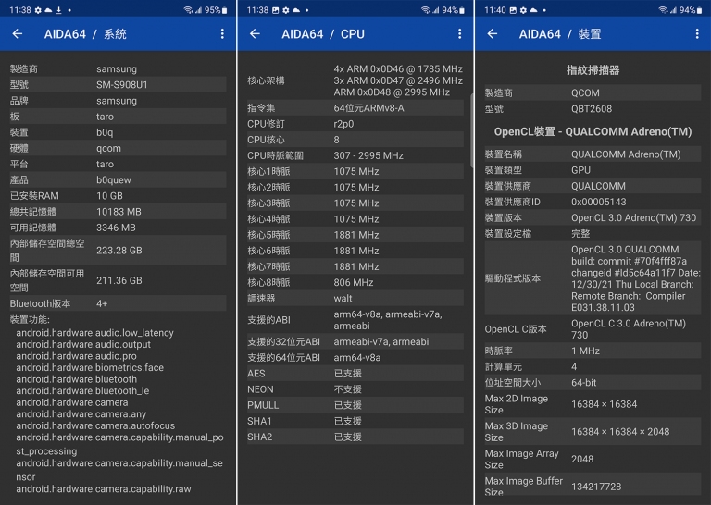Viewport: 711px width, 505px height.
Task: Tap ARM 0x0D48 @ 2995 MHz line
Action: coord(392,92)
